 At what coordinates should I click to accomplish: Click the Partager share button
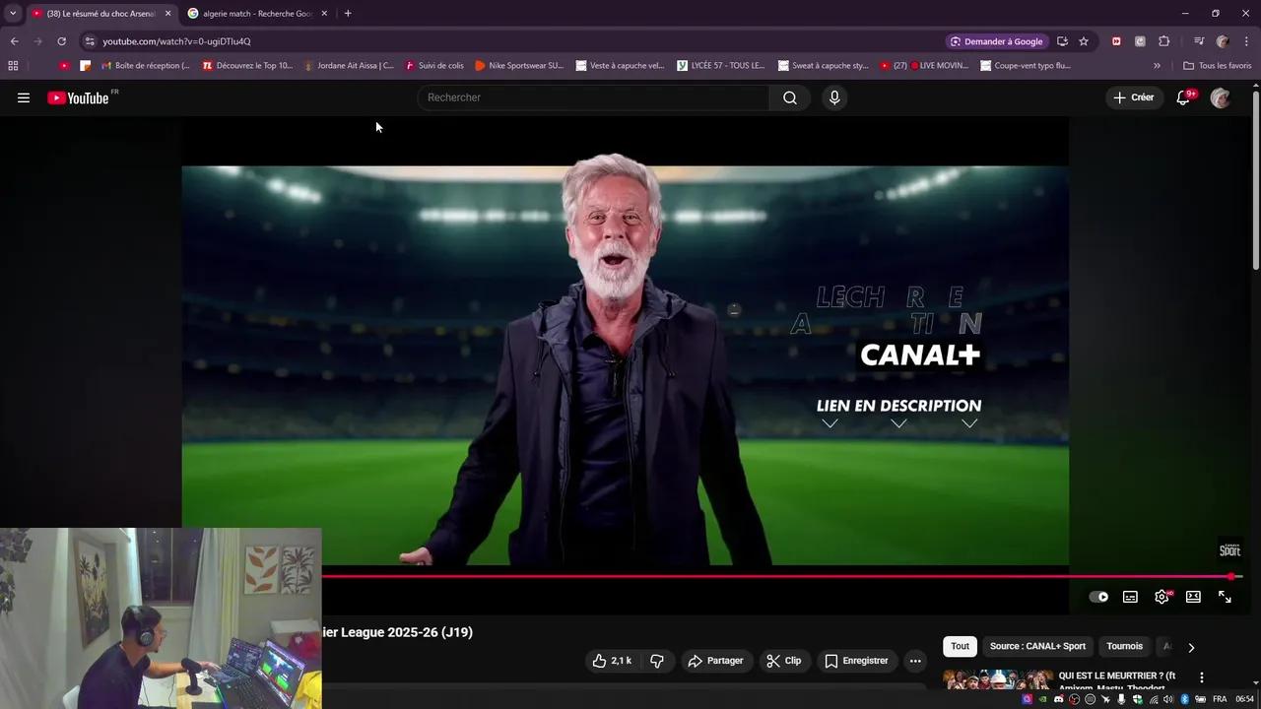point(715,661)
